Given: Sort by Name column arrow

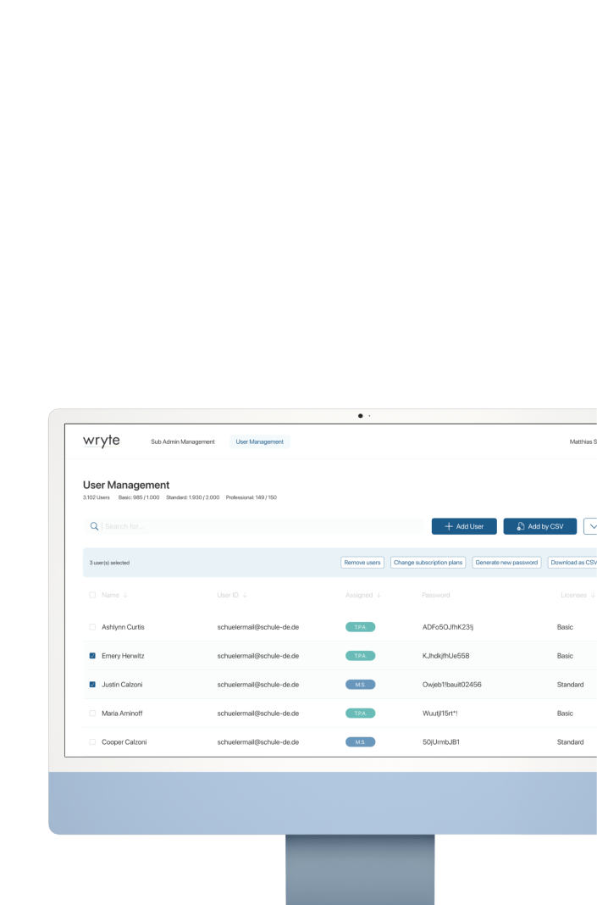Looking at the screenshot, I should pos(125,595).
